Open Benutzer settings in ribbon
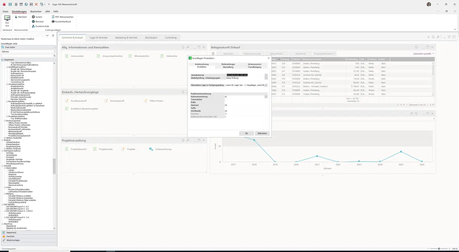The width and height of the screenshot is (459, 252). (37, 21)
